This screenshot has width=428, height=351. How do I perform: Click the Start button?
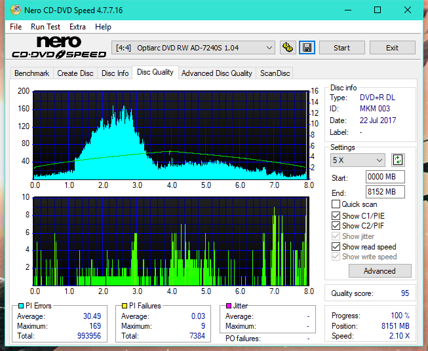coord(341,48)
